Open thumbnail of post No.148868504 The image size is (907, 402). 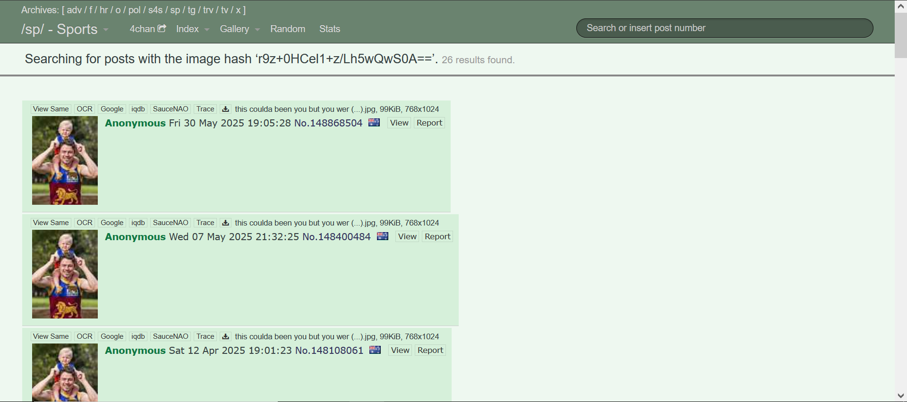[65, 160]
